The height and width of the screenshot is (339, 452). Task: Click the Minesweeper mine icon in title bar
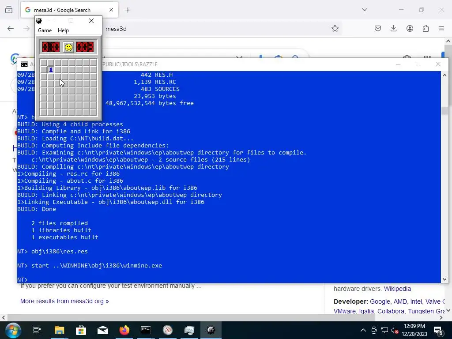(39, 21)
